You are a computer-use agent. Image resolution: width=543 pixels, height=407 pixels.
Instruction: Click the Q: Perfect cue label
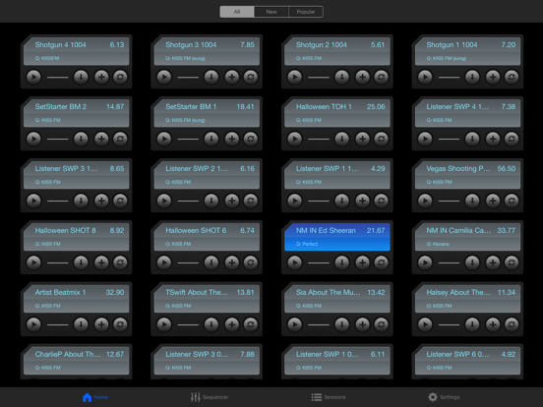click(307, 244)
